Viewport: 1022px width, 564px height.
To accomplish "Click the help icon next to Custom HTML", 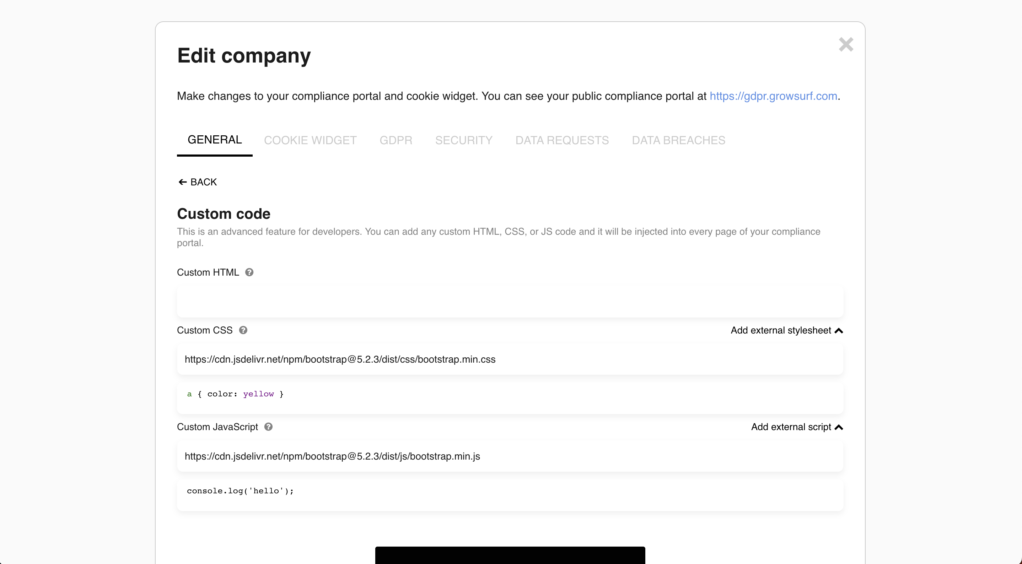I will pyautogui.click(x=249, y=272).
